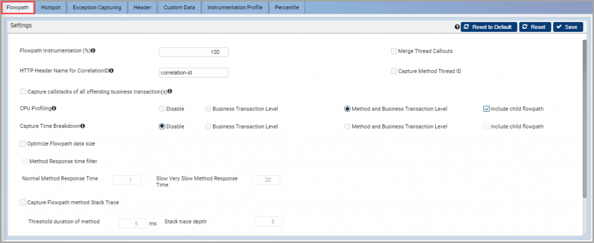Open the Exception Capturing tab
Viewport: 594px width, 243px height.
pyautogui.click(x=97, y=7)
